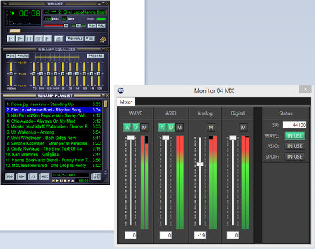
Task: Click SPDIF IN USE status button
Action: tap(295, 157)
